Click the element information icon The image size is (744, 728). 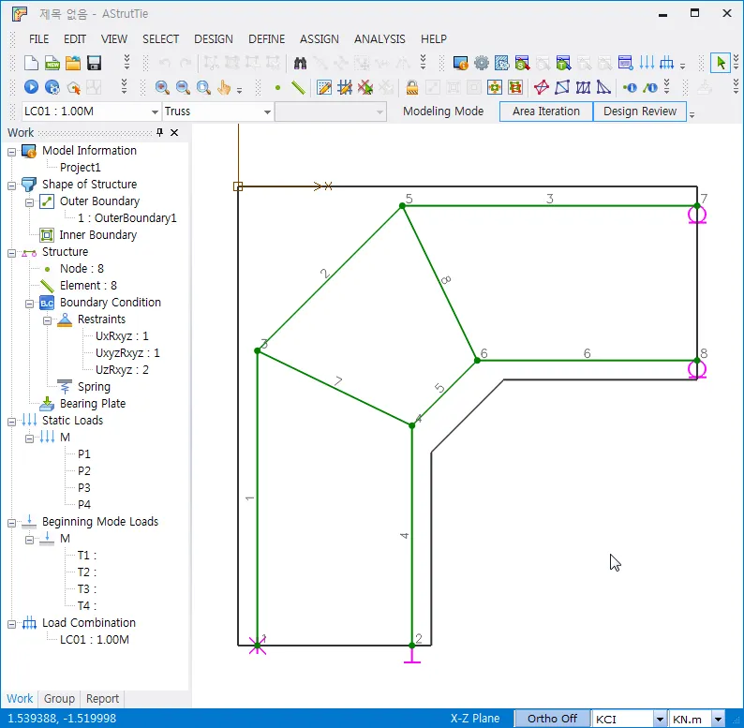[650, 87]
